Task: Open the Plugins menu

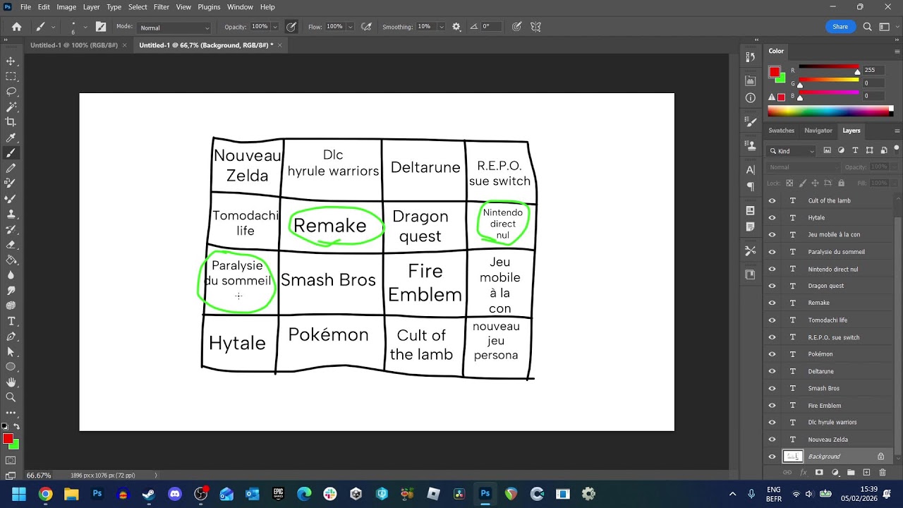Action: pos(209,7)
